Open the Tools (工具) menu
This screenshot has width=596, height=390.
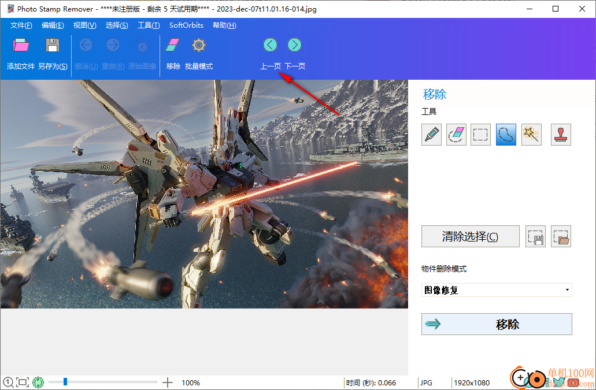(x=149, y=25)
